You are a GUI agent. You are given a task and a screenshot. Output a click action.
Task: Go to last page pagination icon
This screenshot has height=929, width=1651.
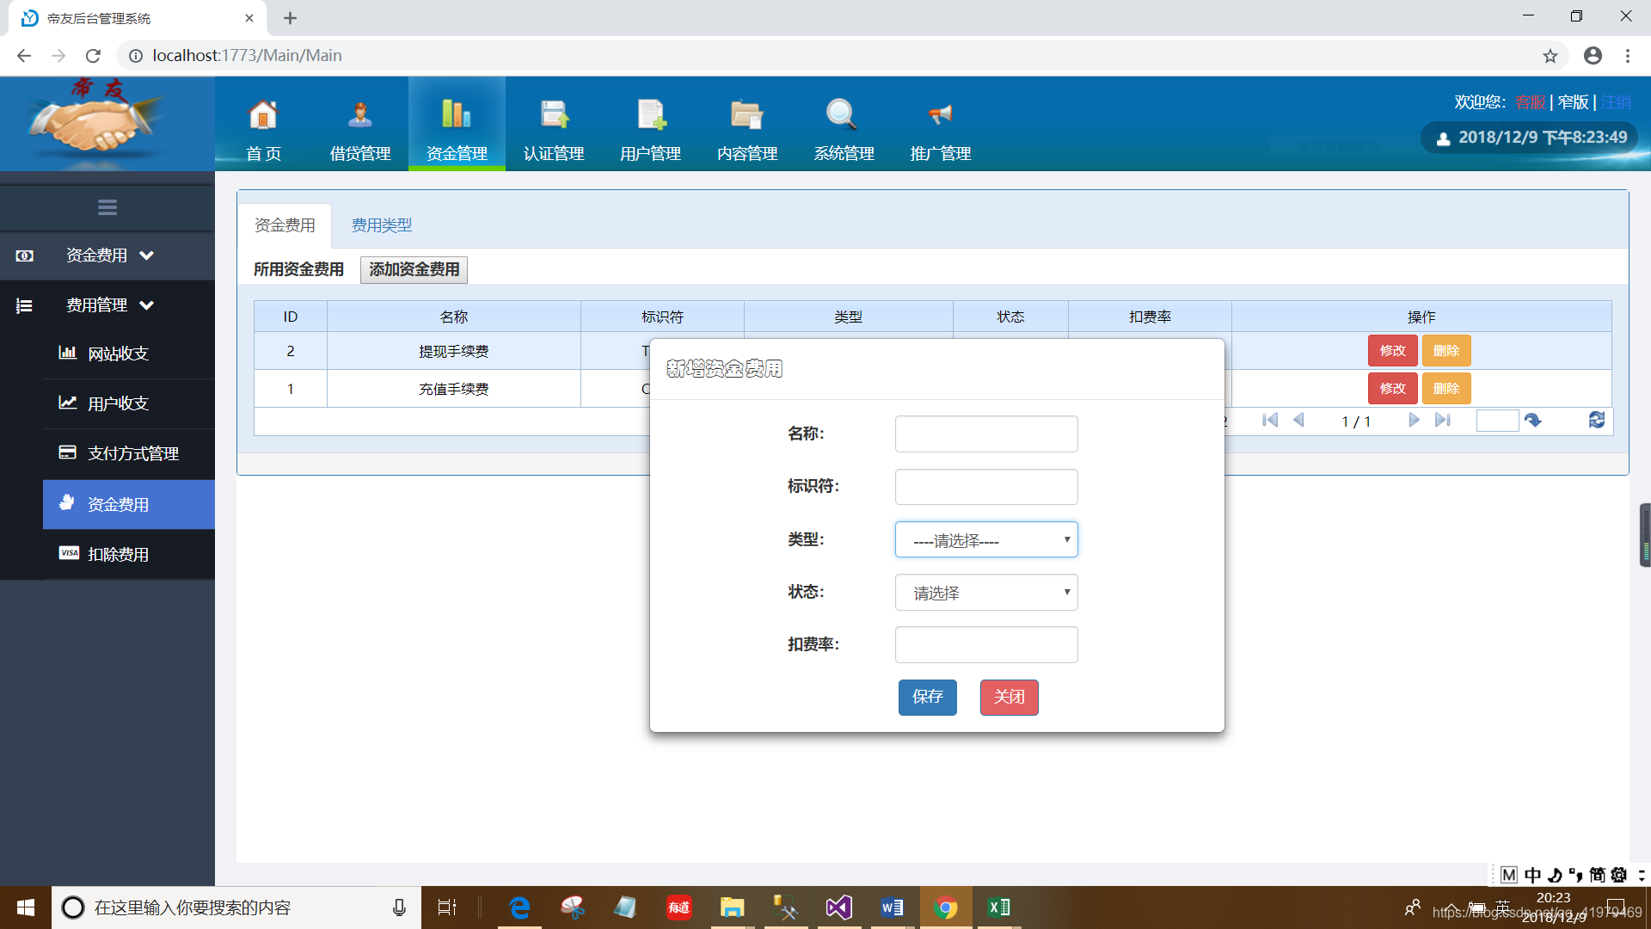(x=1443, y=420)
